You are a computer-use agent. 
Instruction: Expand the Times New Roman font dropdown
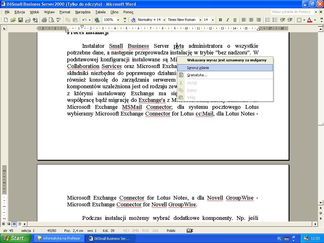(200, 20)
